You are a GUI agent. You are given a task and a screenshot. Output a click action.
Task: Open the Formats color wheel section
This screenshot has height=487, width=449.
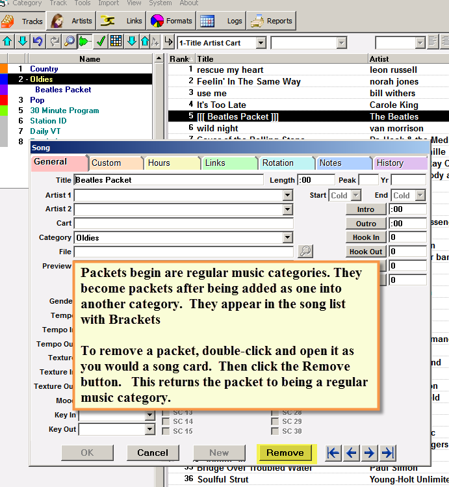pyautogui.click(x=172, y=21)
